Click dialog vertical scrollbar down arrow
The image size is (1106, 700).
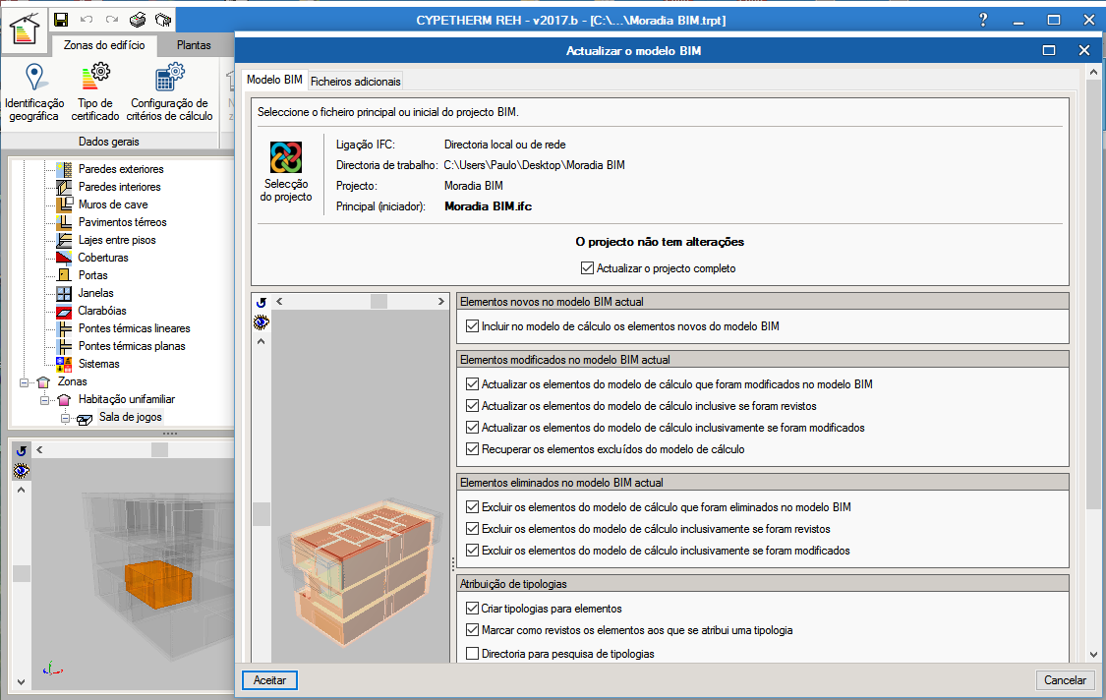tap(1093, 655)
